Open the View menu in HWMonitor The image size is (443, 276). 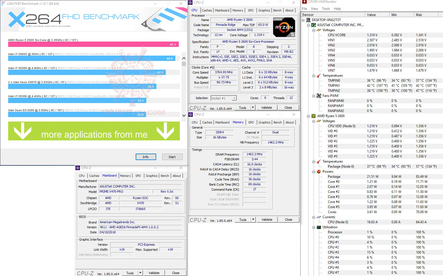[314, 9]
